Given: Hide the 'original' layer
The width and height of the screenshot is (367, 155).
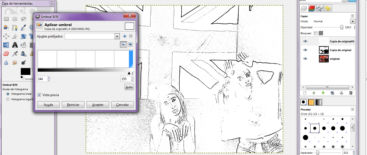Looking at the screenshot, I should point(305,59).
